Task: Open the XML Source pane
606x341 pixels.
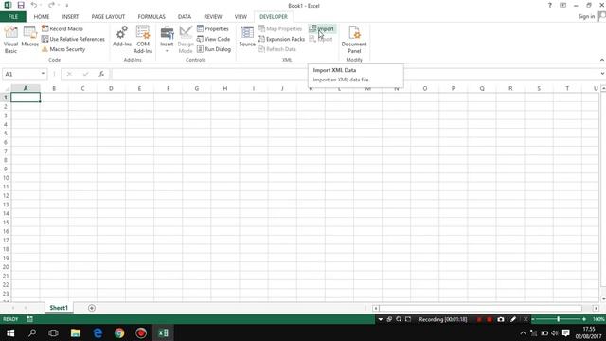Action: click(x=247, y=37)
